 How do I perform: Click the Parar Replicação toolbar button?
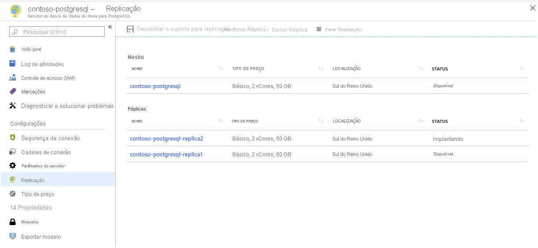[339, 30]
